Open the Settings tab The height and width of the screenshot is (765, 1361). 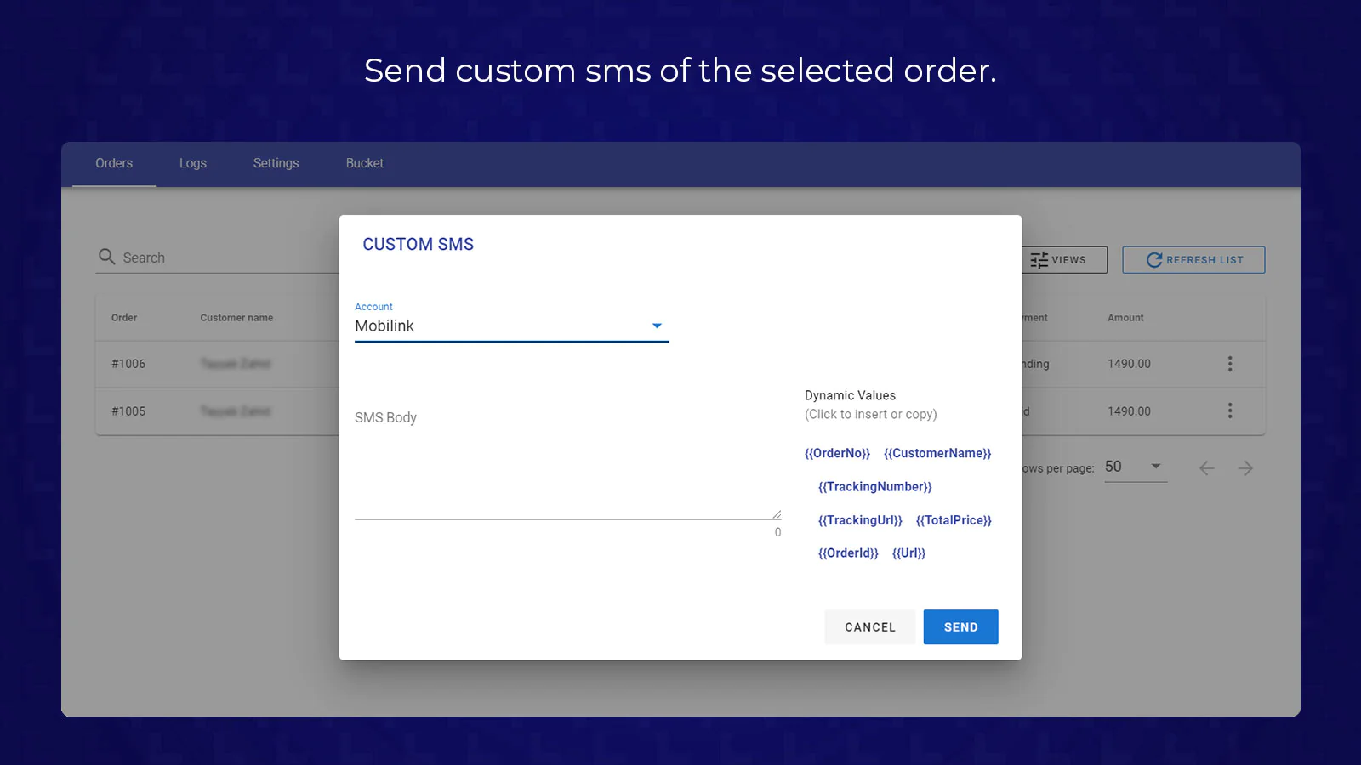click(276, 163)
